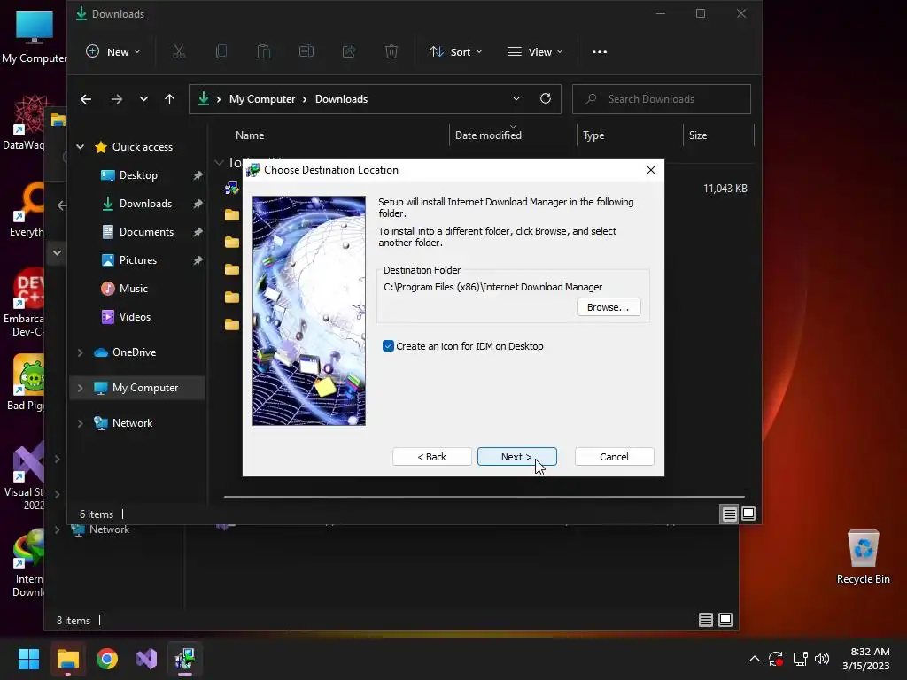Click the Search Downloads field
Screen dimensions: 907x680
(x=661, y=99)
